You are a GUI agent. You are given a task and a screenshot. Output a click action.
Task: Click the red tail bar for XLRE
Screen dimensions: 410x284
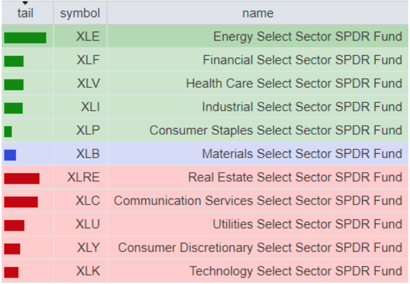(x=22, y=178)
